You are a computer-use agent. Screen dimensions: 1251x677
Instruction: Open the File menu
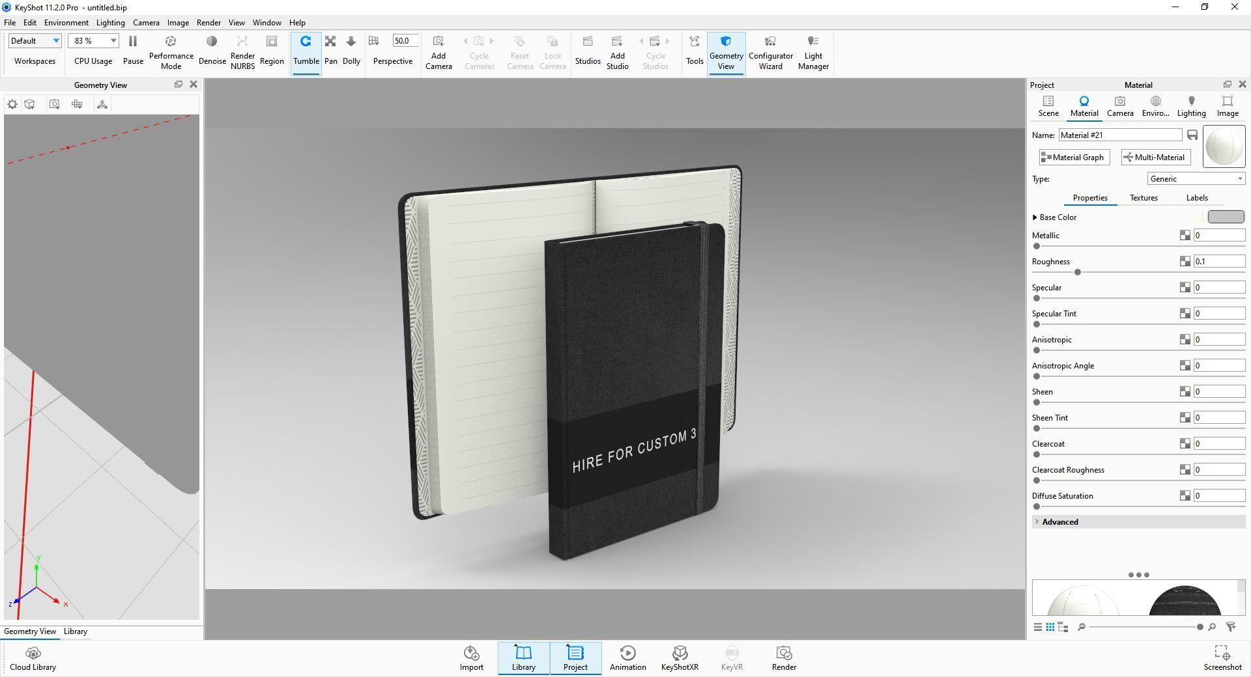click(10, 22)
